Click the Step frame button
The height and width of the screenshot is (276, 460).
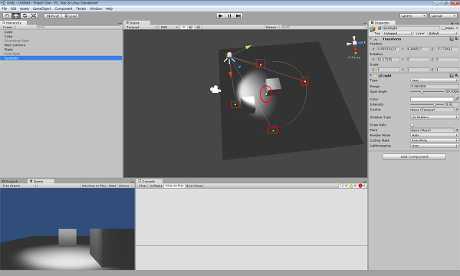238,16
